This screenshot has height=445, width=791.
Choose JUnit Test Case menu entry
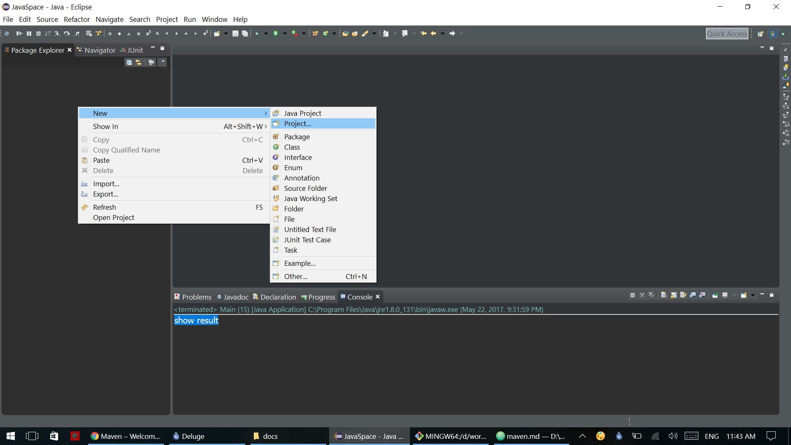323,240
